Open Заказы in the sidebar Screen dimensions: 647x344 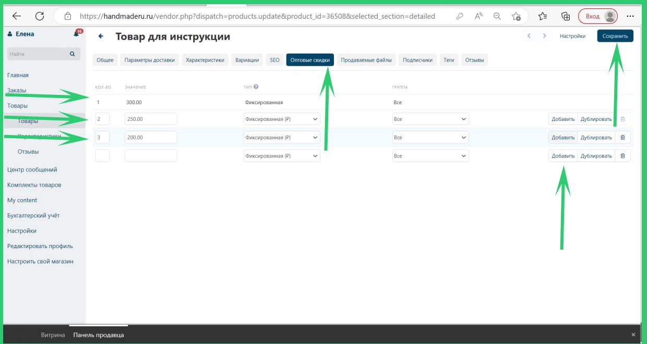pos(17,91)
